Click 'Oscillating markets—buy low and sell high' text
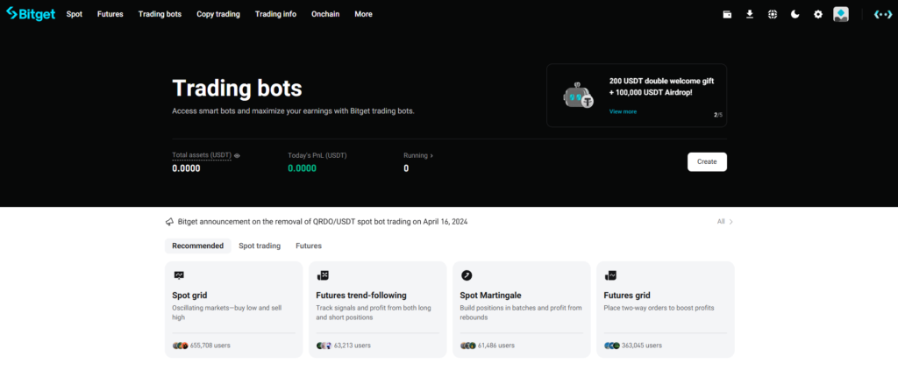The height and width of the screenshot is (378, 898). [x=227, y=313]
